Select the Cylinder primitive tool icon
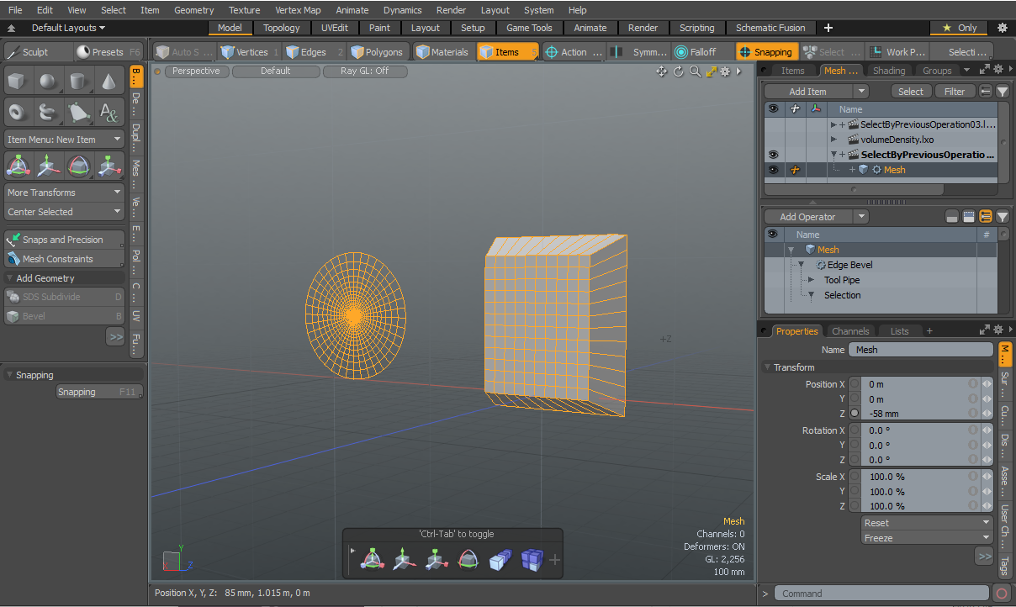1016x607 pixels. tap(79, 82)
